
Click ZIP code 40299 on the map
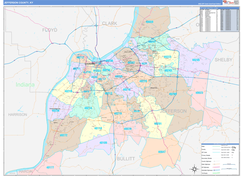[x=173, y=94]
